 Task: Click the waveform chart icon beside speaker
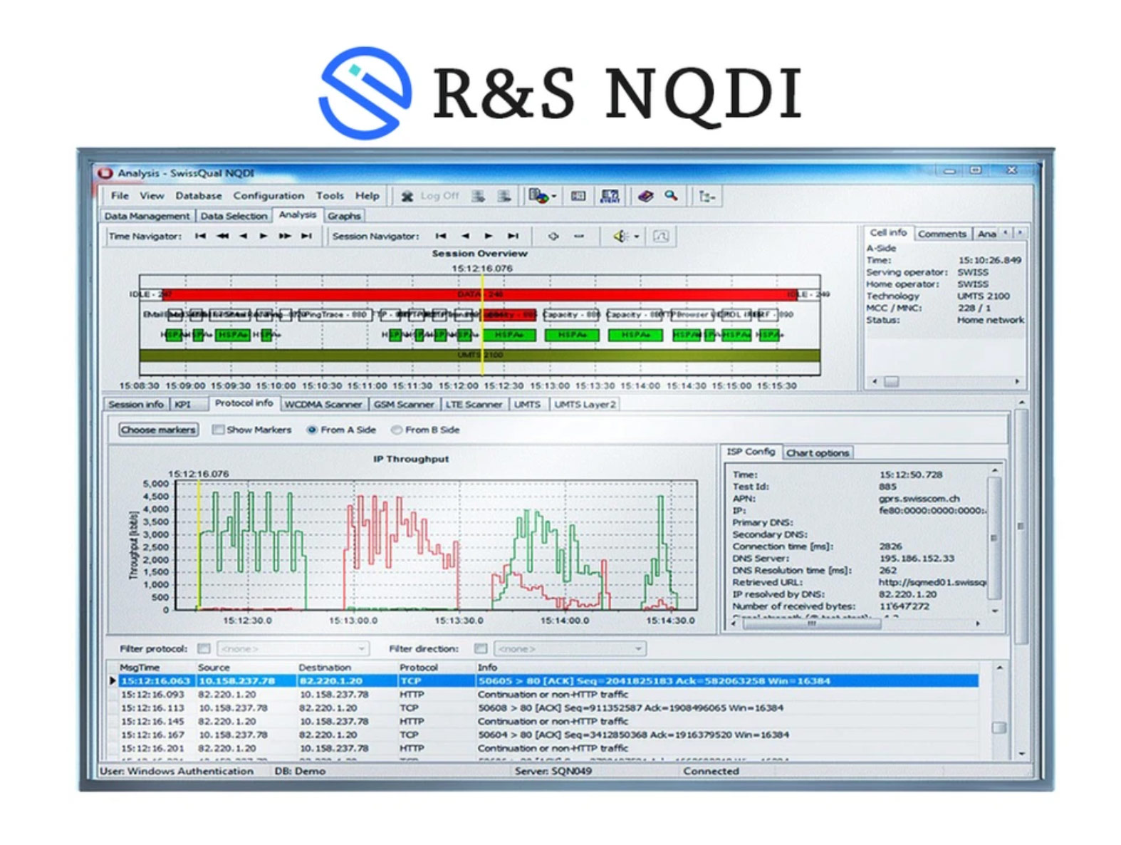pyautogui.click(x=661, y=236)
